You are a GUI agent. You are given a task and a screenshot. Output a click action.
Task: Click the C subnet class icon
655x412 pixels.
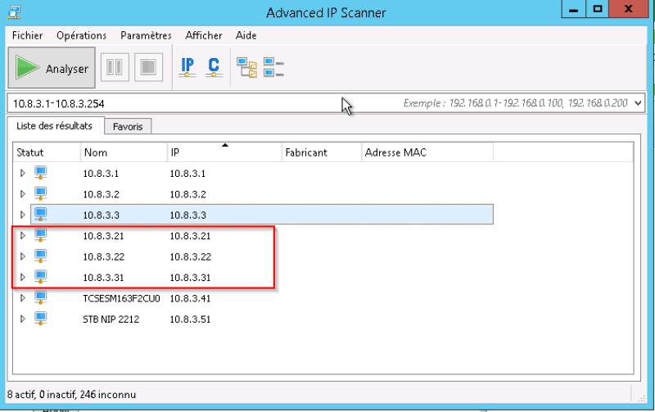214,68
